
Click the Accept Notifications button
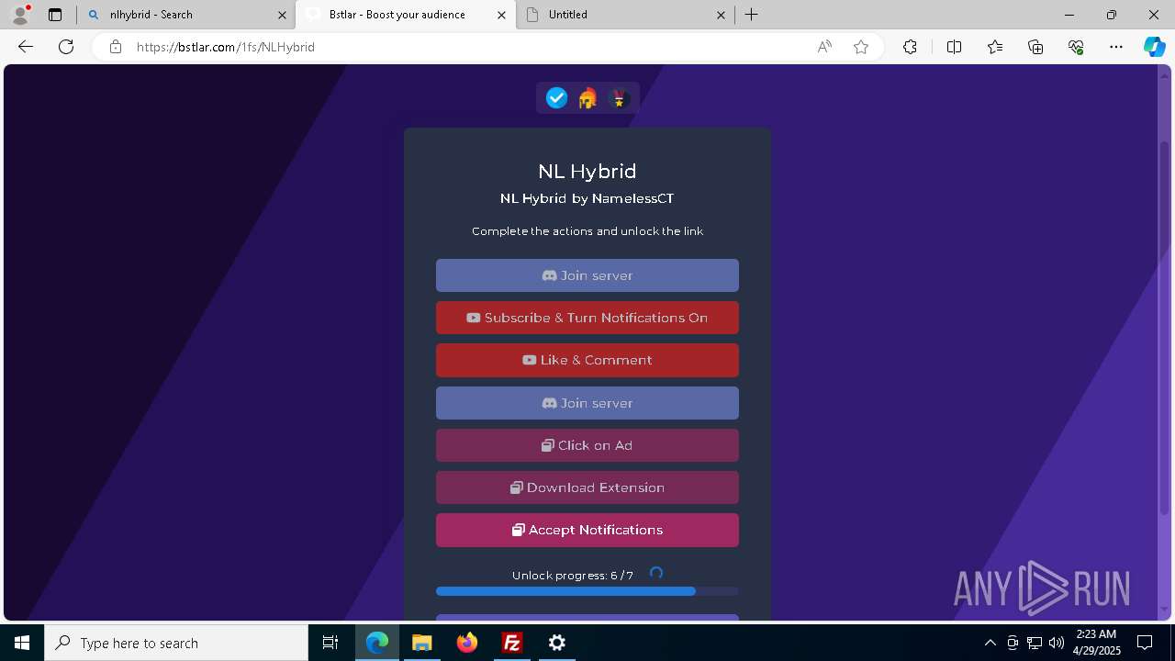(x=587, y=530)
